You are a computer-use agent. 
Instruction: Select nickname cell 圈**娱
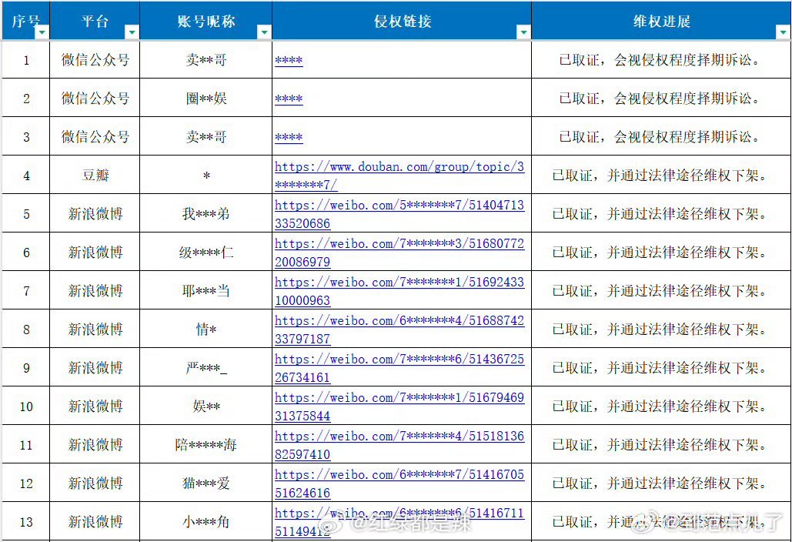(206, 98)
